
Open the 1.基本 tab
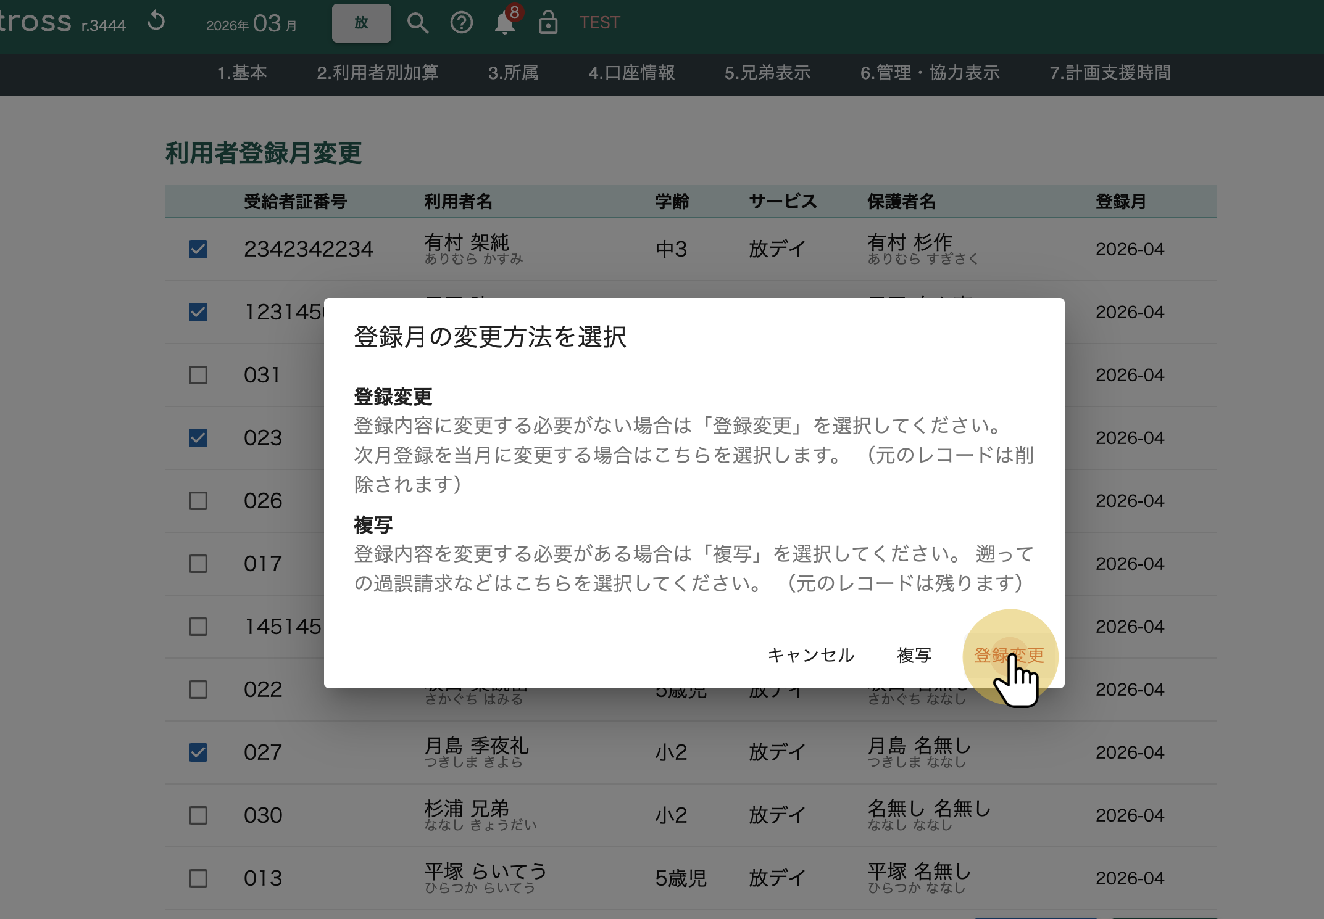[x=241, y=73]
